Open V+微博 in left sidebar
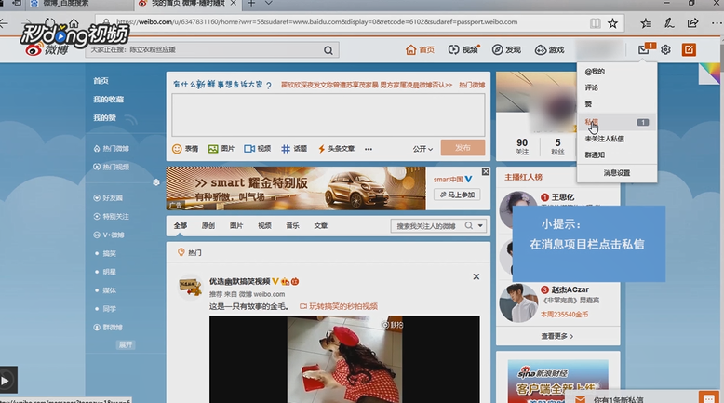 coord(108,235)
